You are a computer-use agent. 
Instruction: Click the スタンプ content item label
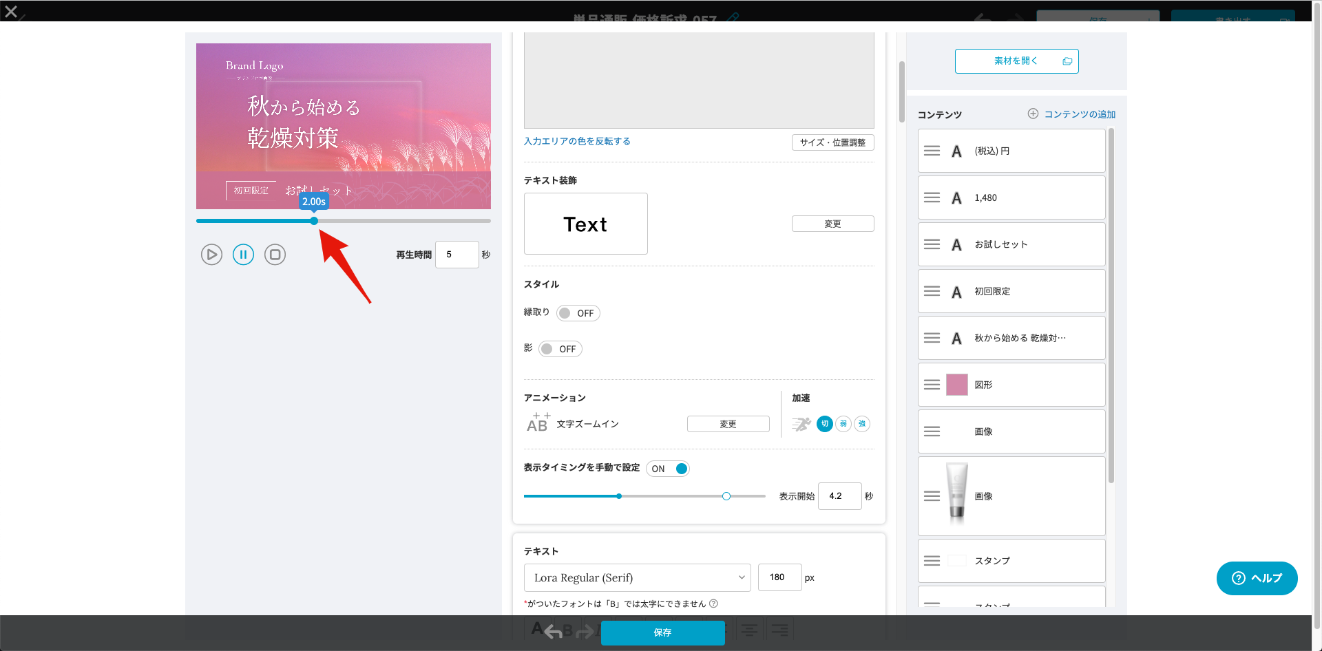tap(992, 561)
